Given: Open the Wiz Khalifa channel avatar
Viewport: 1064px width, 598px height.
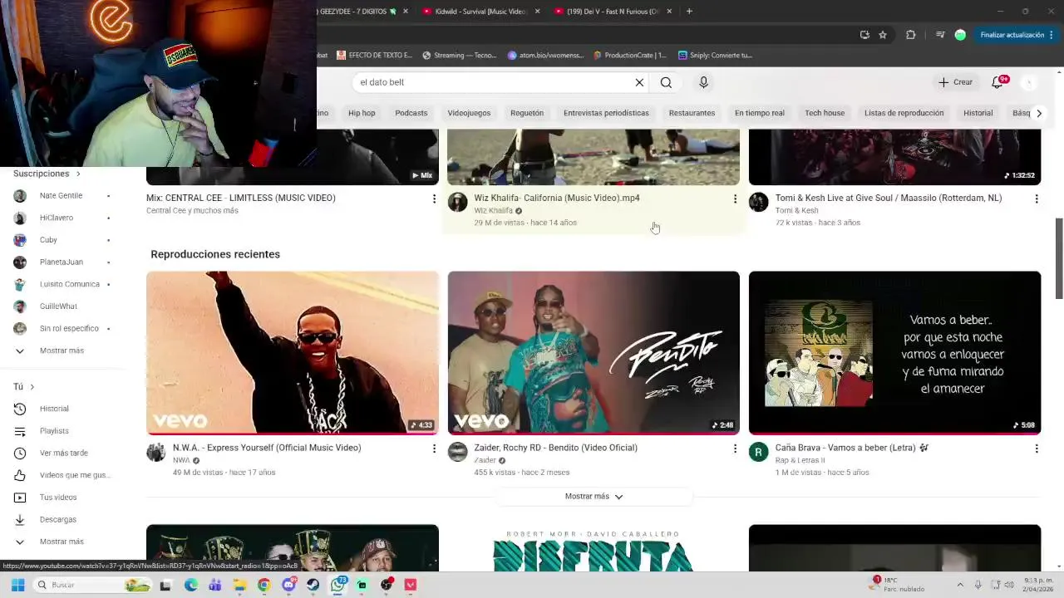Looking at the screenshot, I should 457,203.
